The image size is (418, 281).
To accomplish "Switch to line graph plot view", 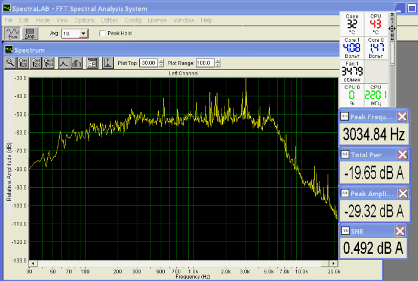I will (x=64, y=62).
